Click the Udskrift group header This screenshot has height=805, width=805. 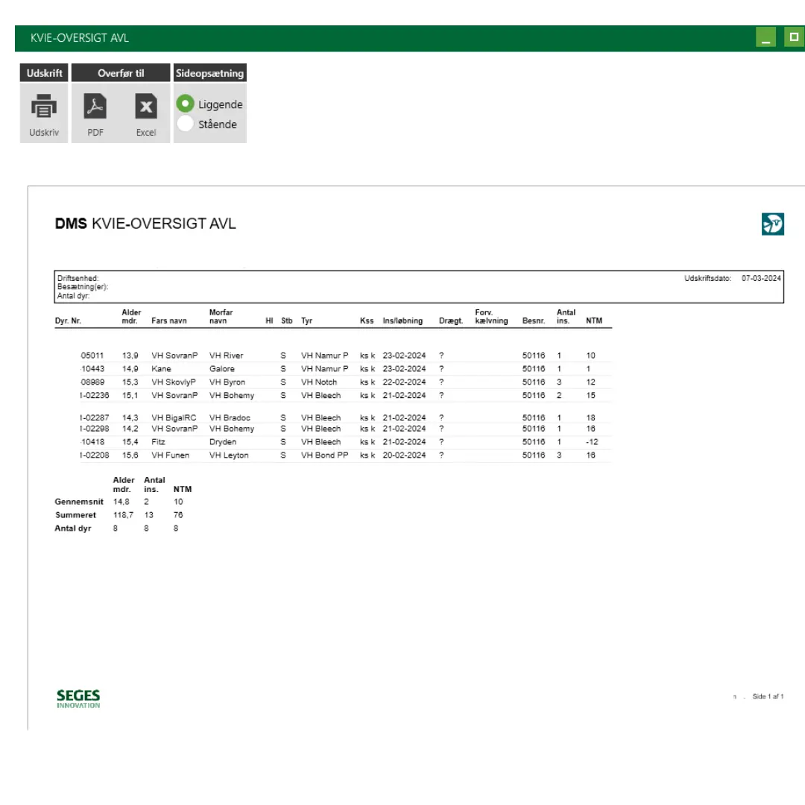(44, 73)
